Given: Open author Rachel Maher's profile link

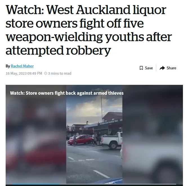Looking at the screenshot, I should pyautogui.click(x=22, y=66).
